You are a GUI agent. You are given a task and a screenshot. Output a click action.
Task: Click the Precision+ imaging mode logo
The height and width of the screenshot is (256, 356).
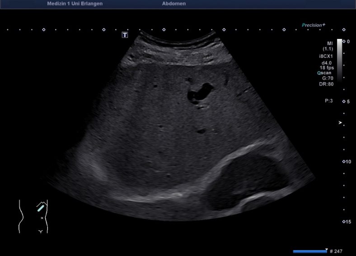[x=314, y=25]
